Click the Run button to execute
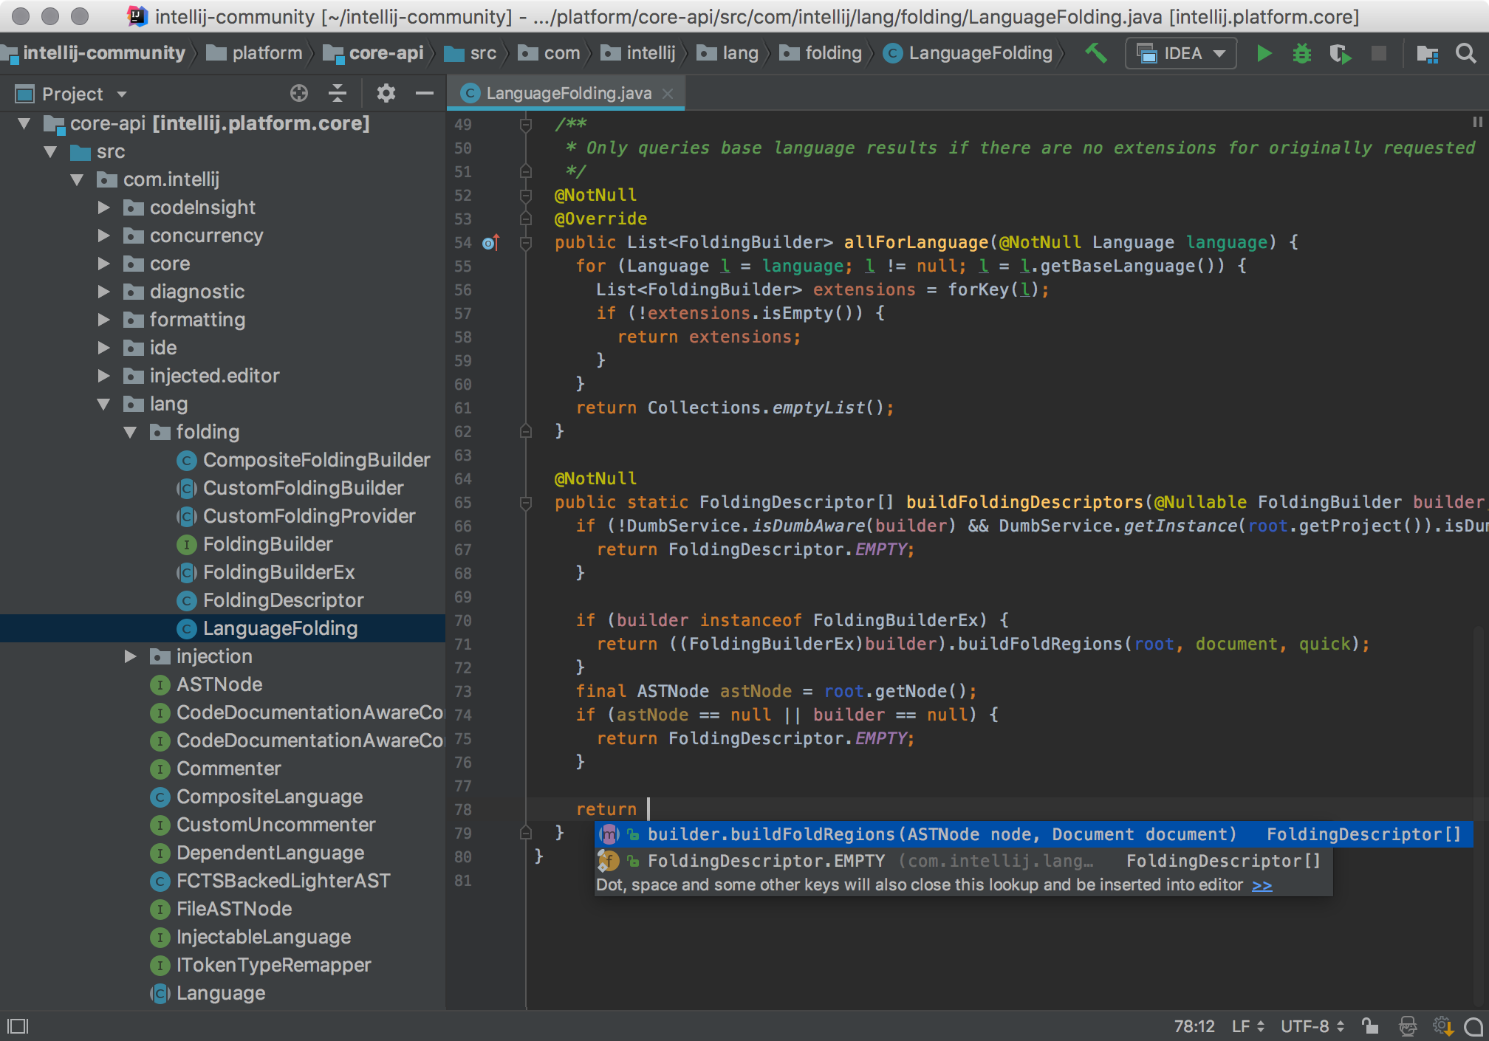The height and width of the screenshot is (1041, 1489). tap(1263, 55)
